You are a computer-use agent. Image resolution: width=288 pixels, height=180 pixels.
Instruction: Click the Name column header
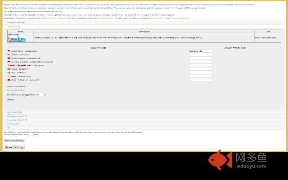click(x=21, y=31)
